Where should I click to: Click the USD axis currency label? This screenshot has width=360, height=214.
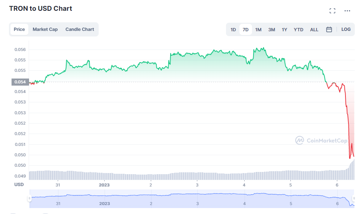19,184
